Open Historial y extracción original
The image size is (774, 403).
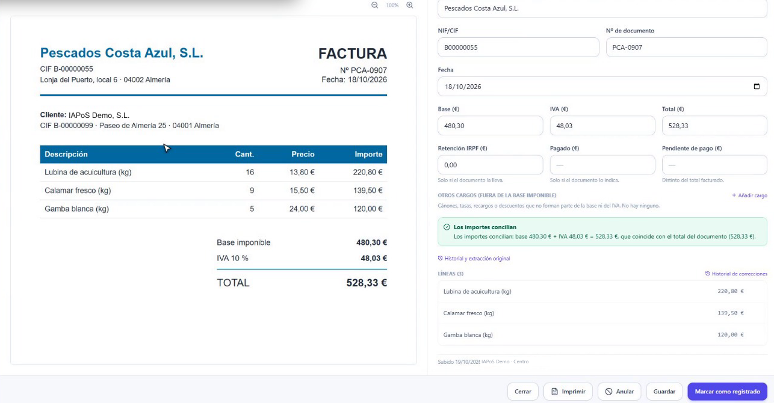click(474, 259)
